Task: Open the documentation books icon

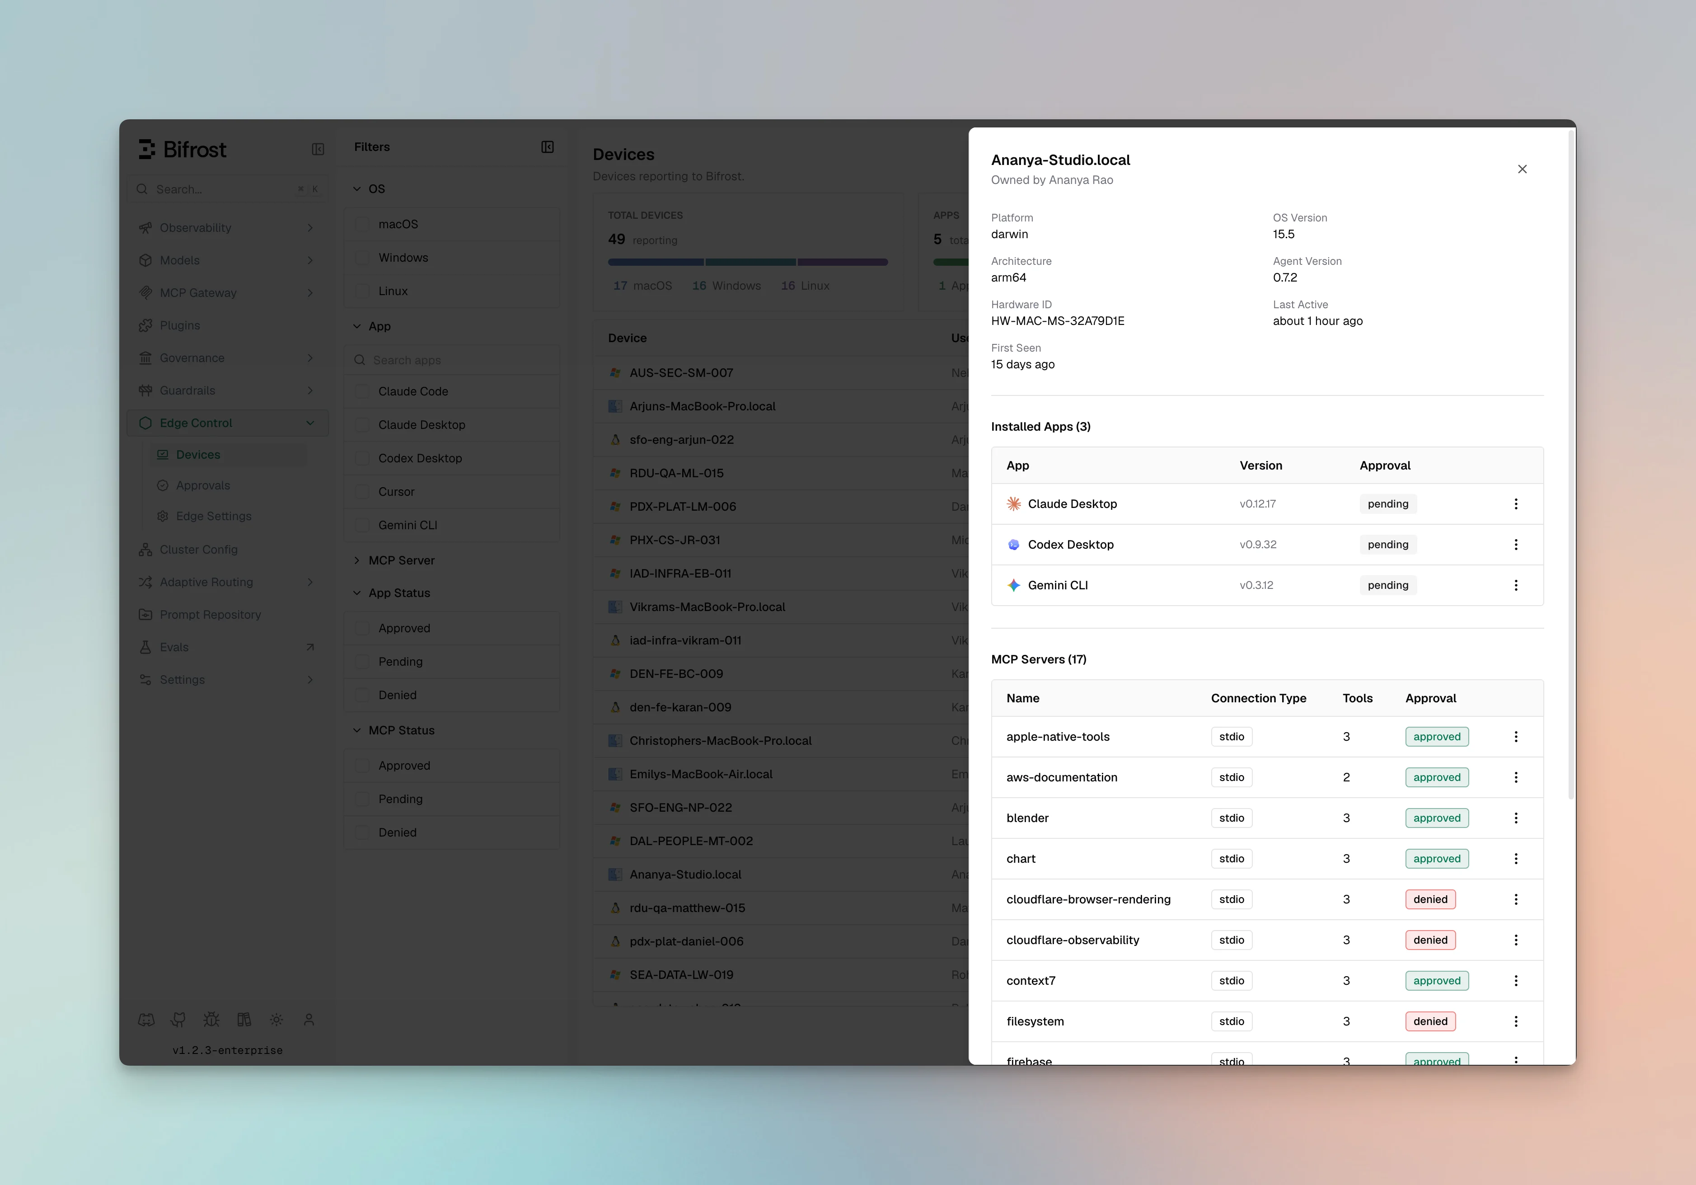Action: coord(244,1020)
